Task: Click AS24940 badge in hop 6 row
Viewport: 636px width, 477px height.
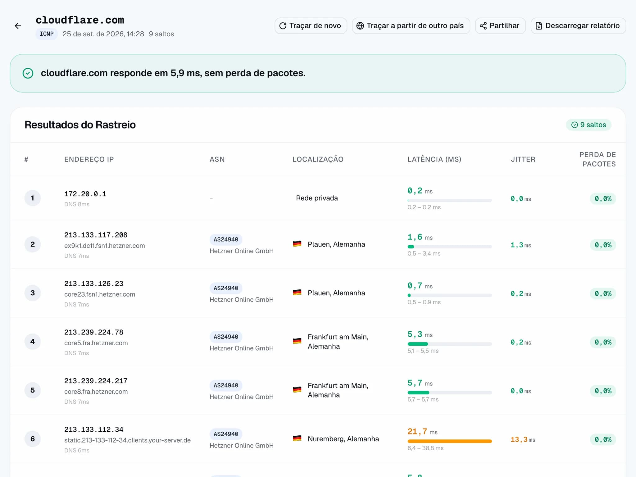Action: click(226, 434)
